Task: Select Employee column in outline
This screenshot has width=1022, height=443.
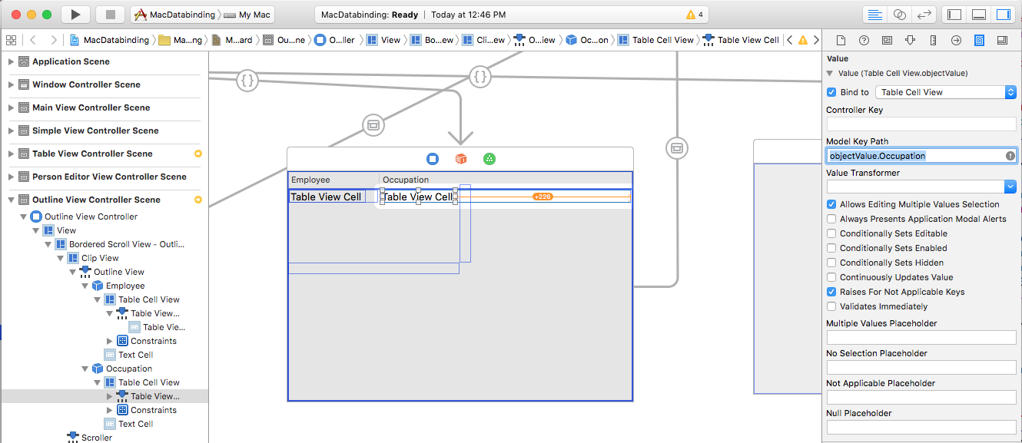Action: pyautogui.click(x=118, y=286)
